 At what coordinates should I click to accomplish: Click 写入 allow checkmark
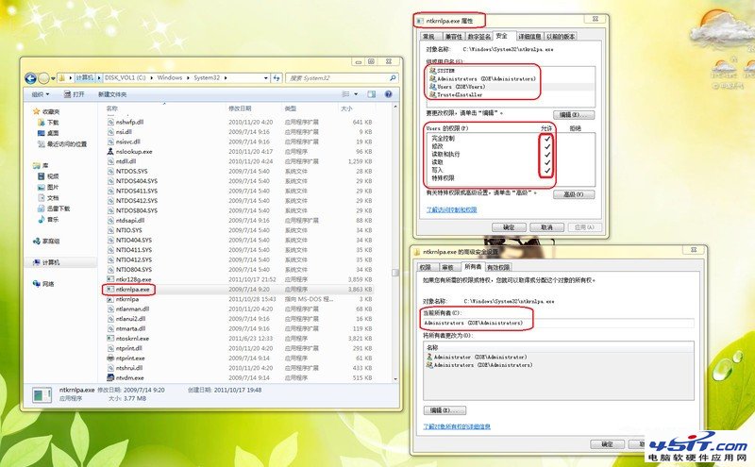pos(547,170)
